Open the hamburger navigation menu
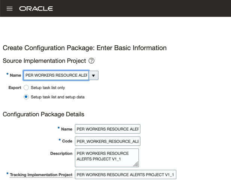The image size is (231, 187). (x=10, y=9)
